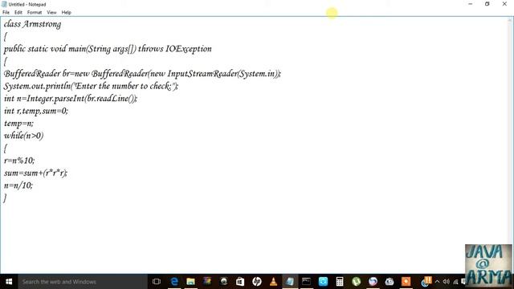
Task: Open the network icon in the system tray
Action: click(455, 282)
